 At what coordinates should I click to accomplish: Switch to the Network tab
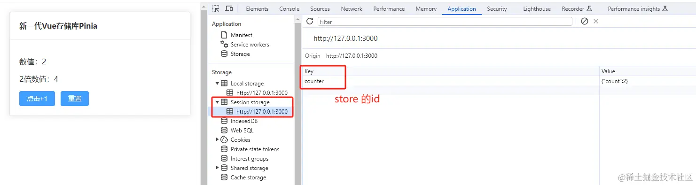(352, 9)
